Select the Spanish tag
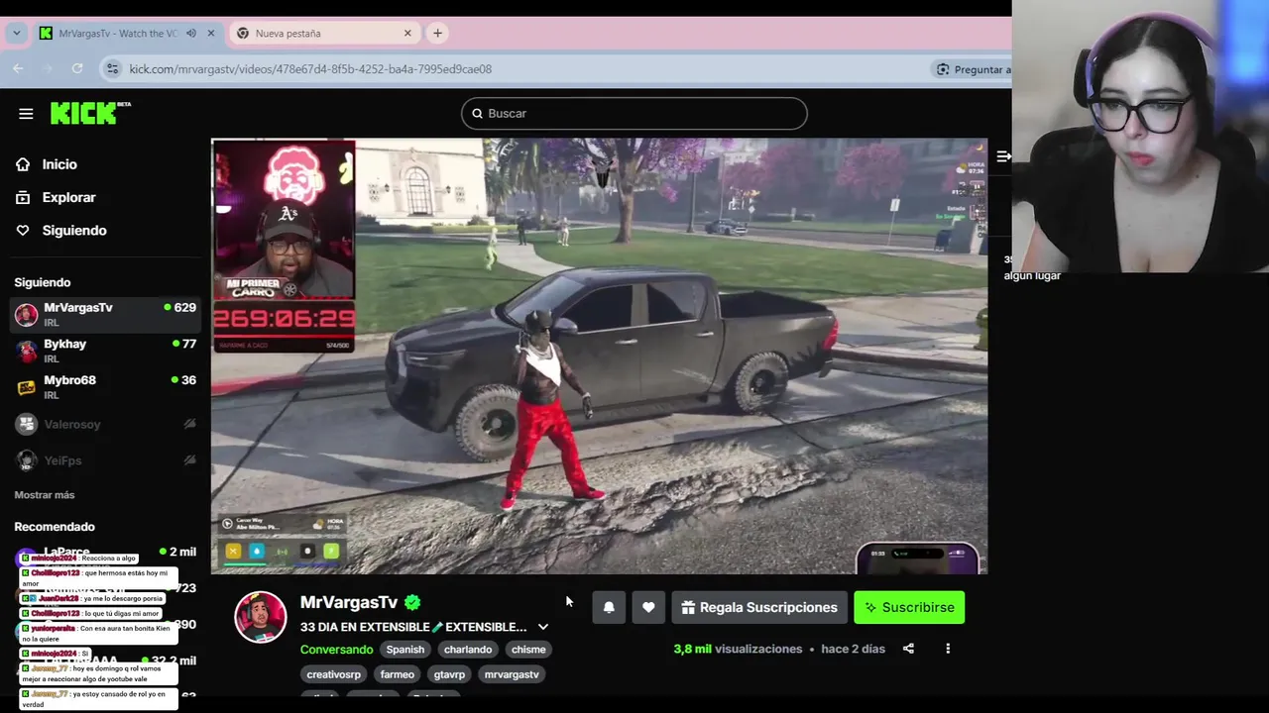Viewport: 1269px width, 713px height. tap(404, 650)
